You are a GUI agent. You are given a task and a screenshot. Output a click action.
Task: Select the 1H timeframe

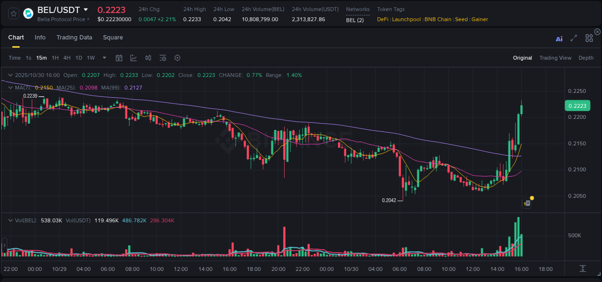coord(56,58)
